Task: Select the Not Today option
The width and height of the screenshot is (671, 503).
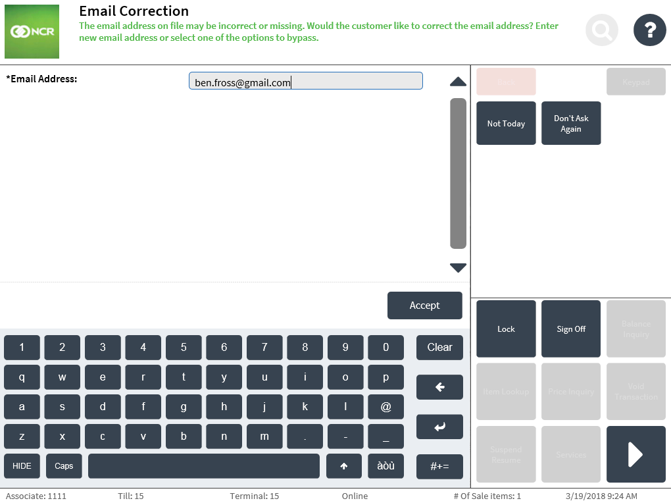Action: (506, 123)
